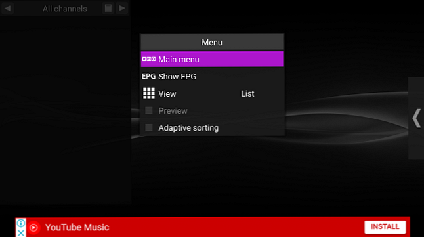This screenshot has width=424, height=237.
Task: Click the grid View icon
Action: click(x=149, y=93)
